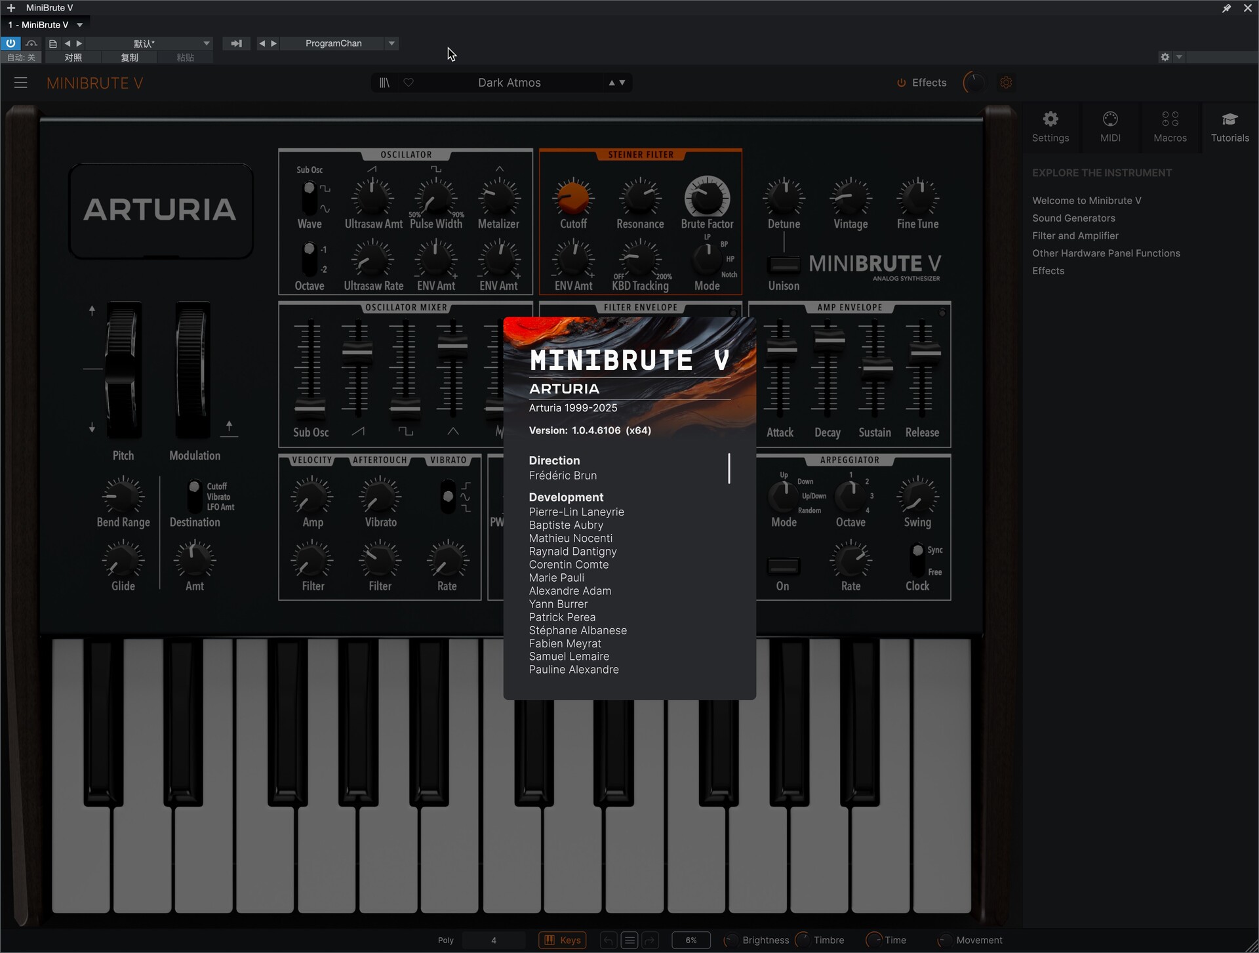1259x953 pixels.
Task: Click the Undo arrow icon
Action: point(609,941)
